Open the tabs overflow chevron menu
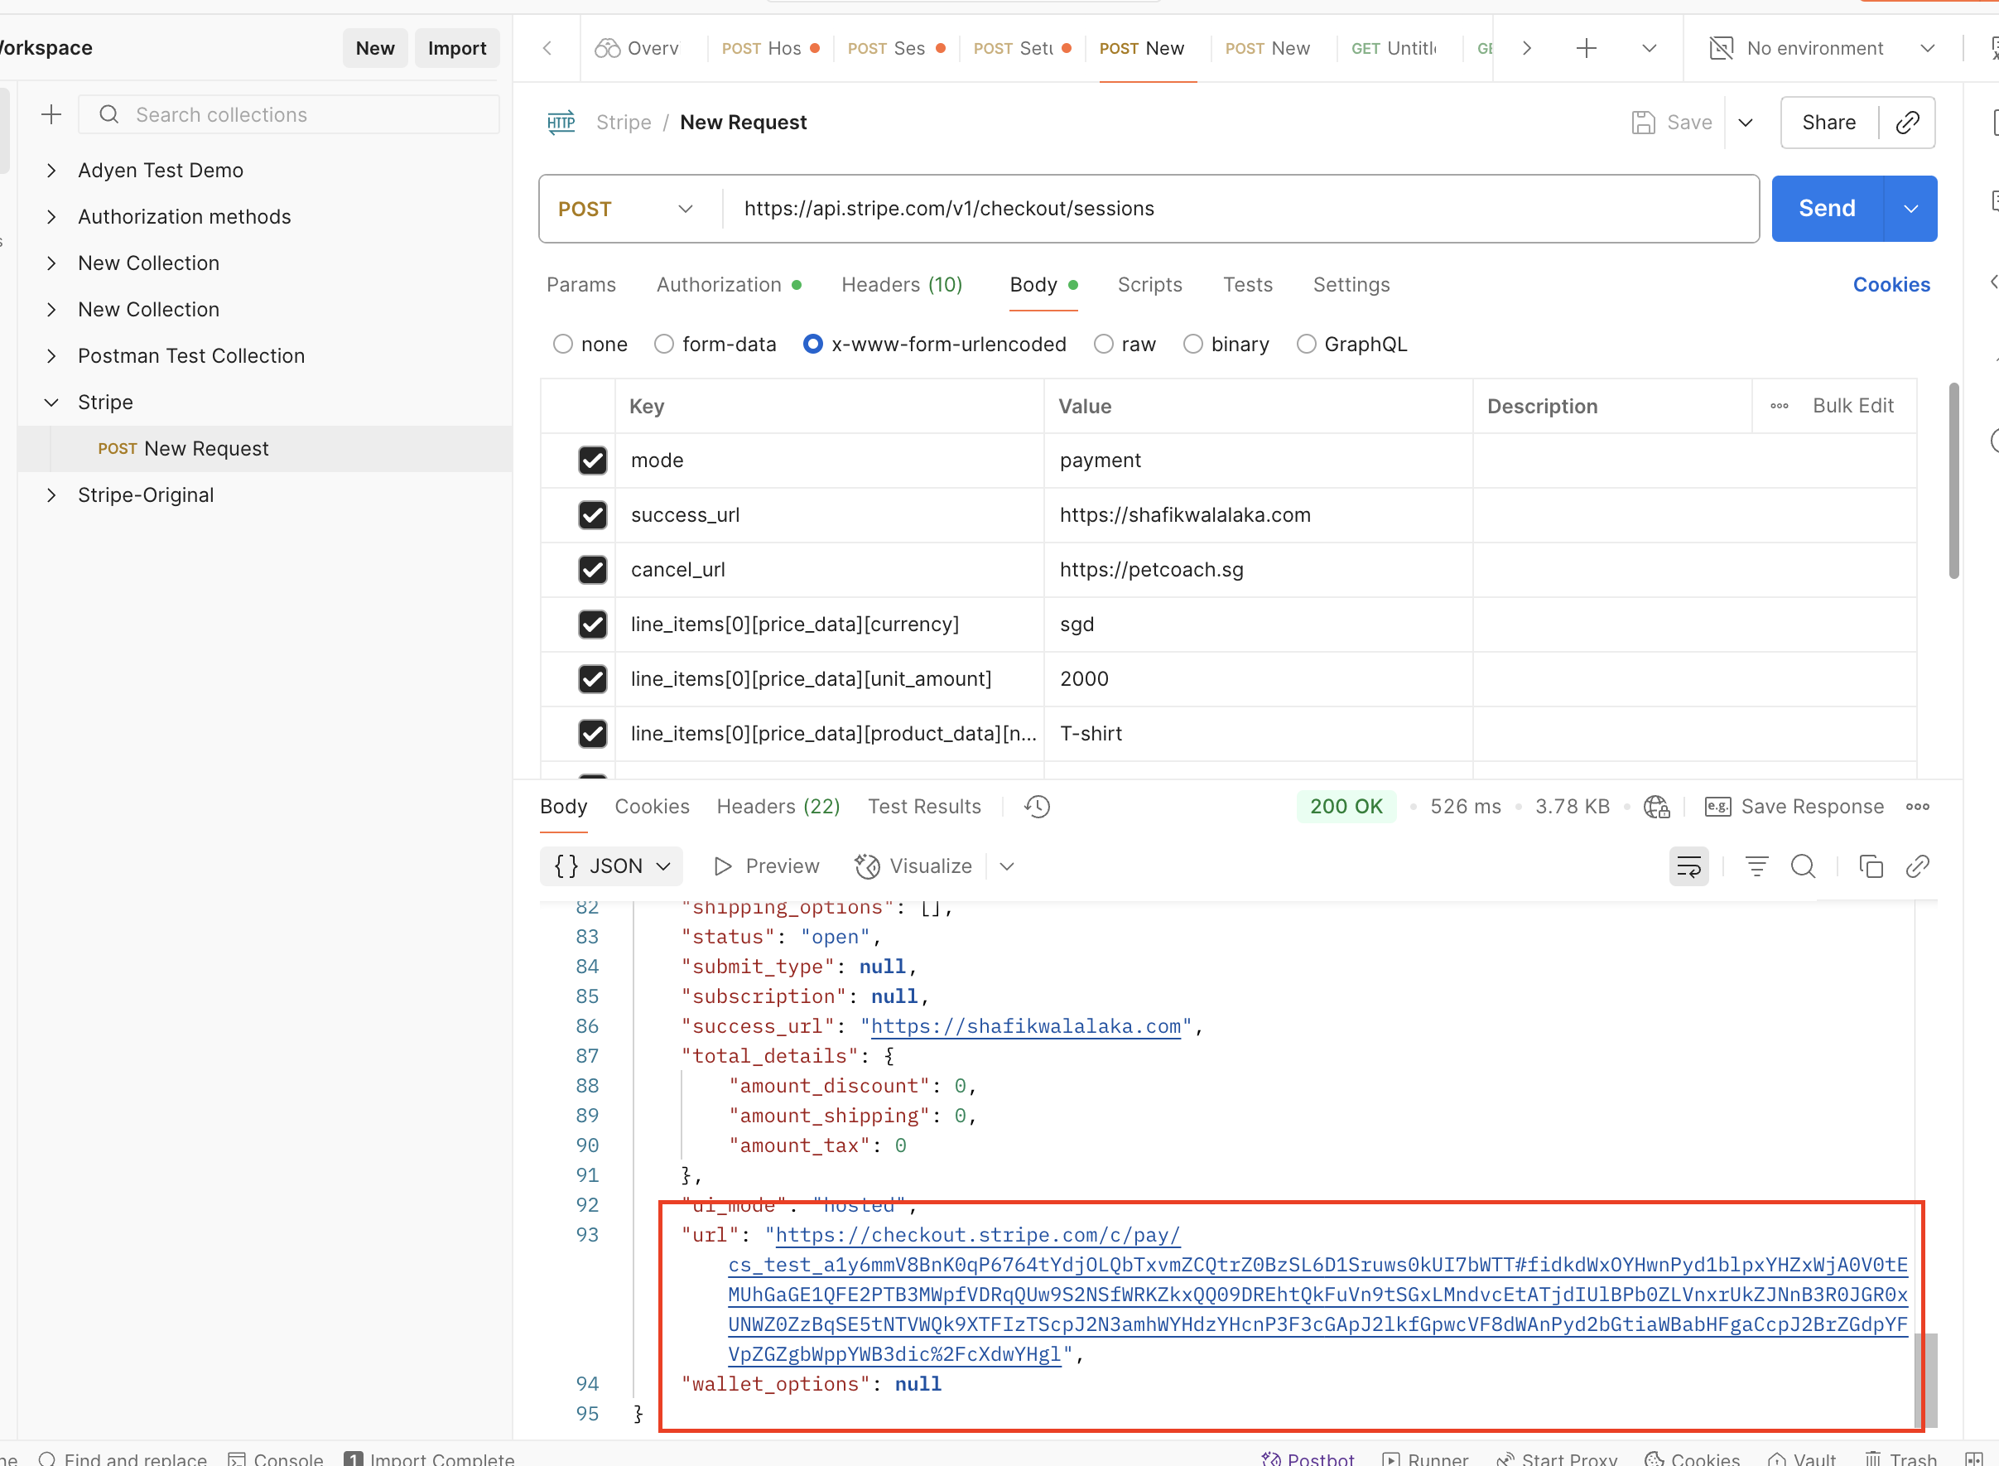 tap(1649, 48)
